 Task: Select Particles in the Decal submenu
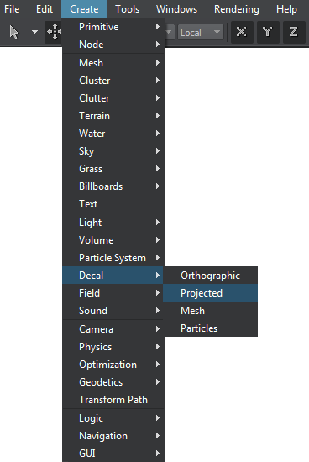point(210,328)
